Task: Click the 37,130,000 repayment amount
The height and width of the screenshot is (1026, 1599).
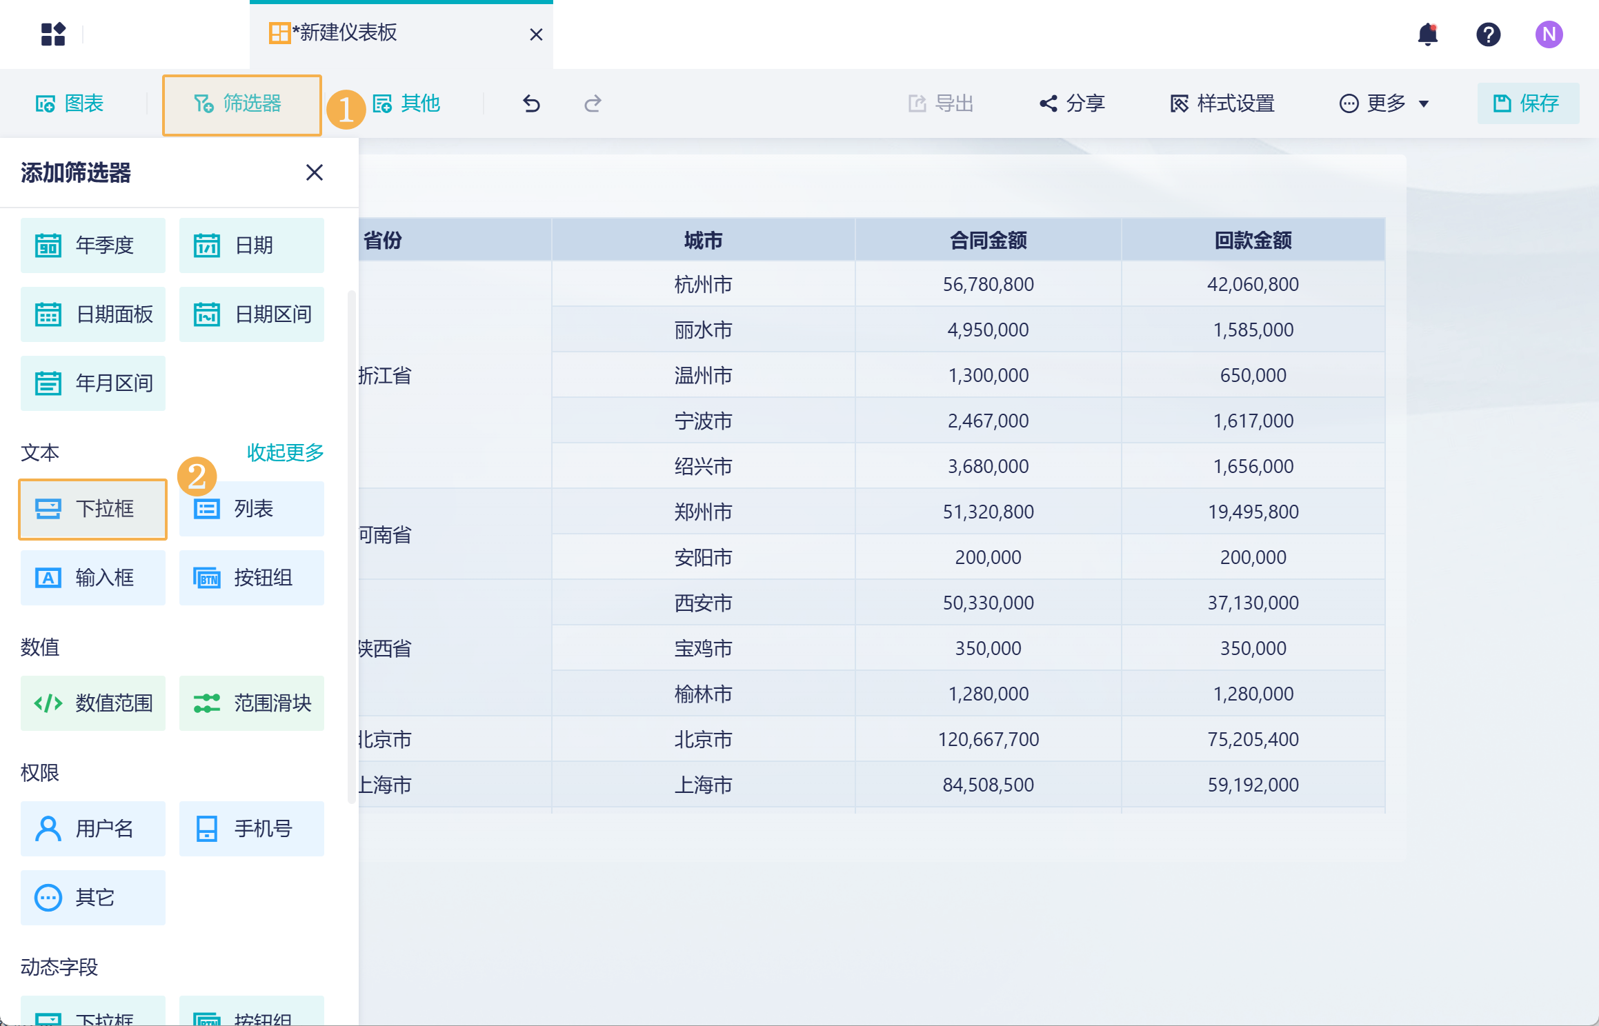Action: coord(1253,603)
